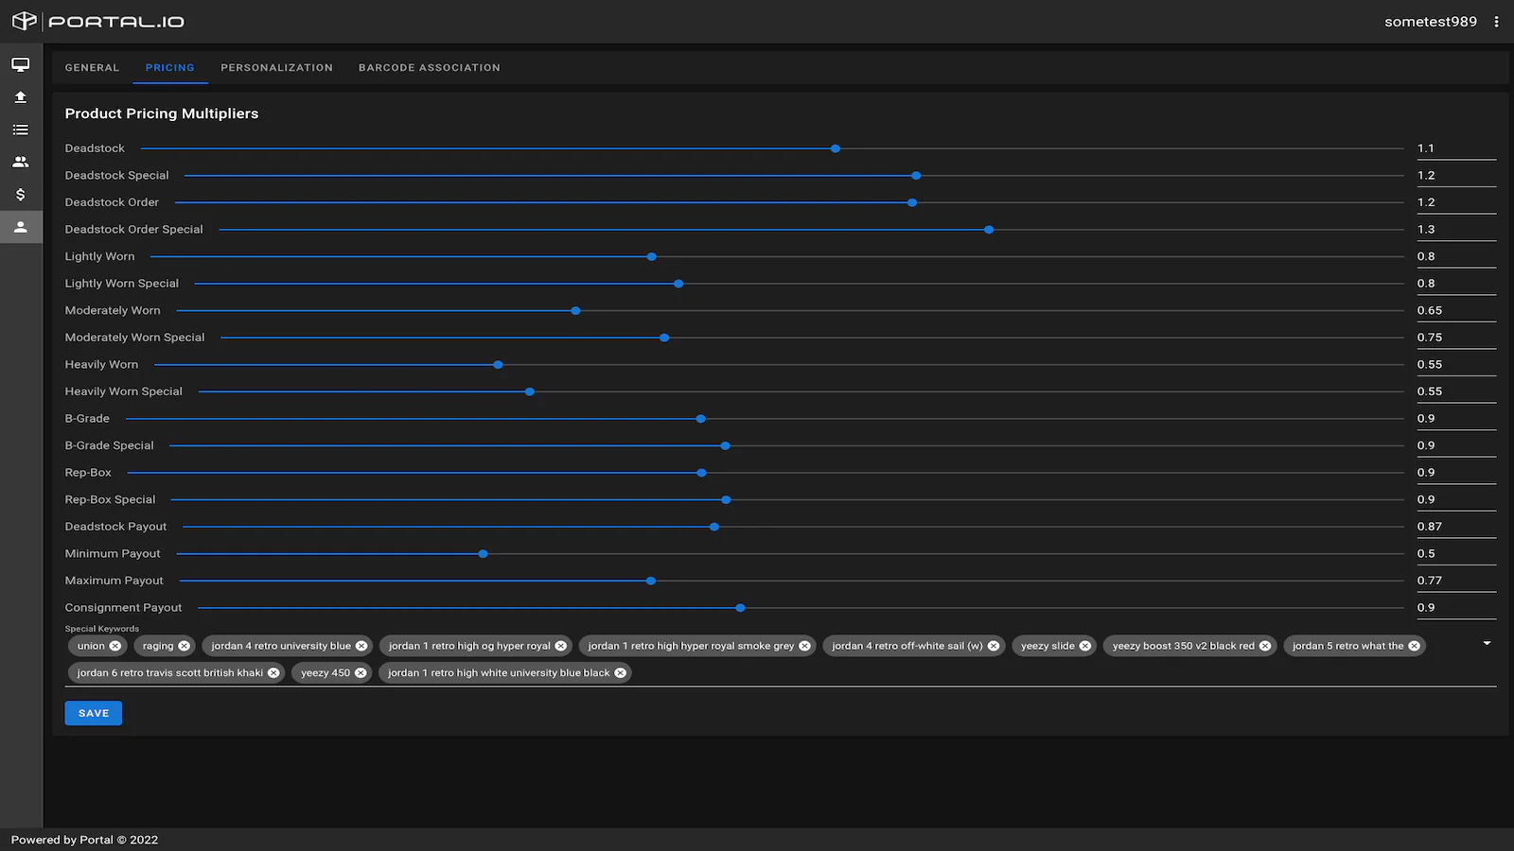Click the Deadstock Order Special value field 1.3
Image resolution: width=1514 pixels, height=851 pixels.
[x=1456, y=230]
